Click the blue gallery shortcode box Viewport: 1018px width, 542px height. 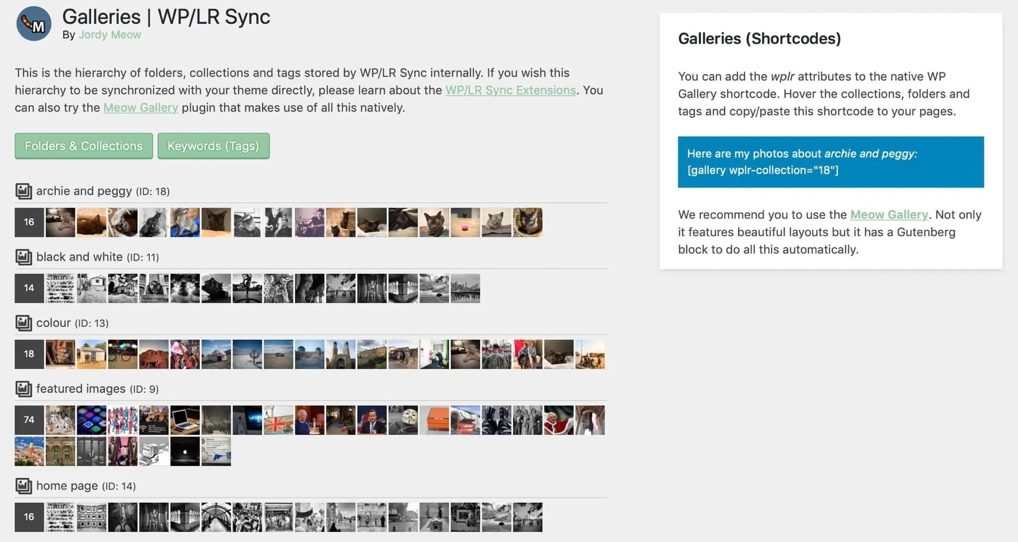point(831,162)
